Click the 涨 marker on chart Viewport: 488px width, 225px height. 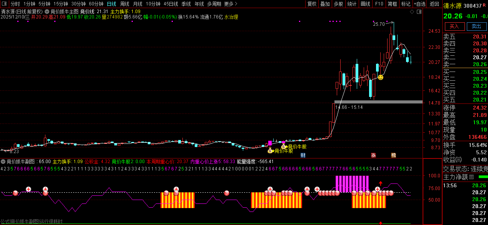[373, 155]
